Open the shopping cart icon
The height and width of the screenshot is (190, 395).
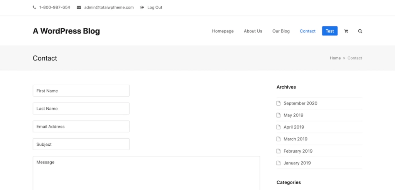(346, 31)
